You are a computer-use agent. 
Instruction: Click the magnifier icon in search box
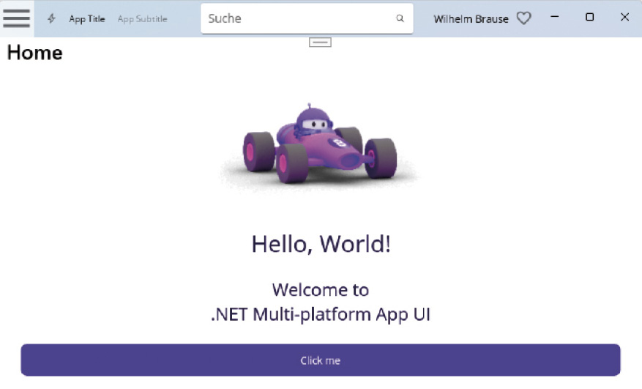coord(400,18)
